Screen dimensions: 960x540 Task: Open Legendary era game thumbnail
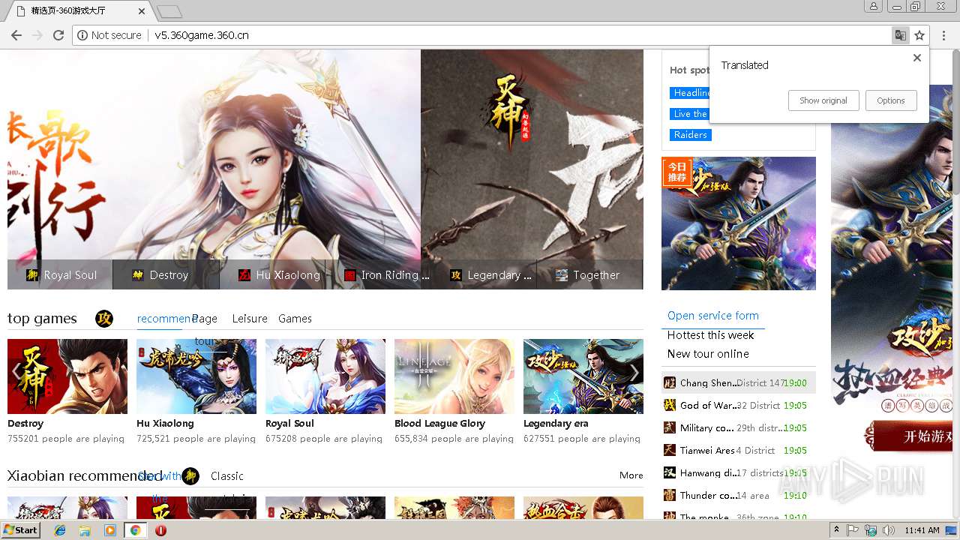click(583, 376)
